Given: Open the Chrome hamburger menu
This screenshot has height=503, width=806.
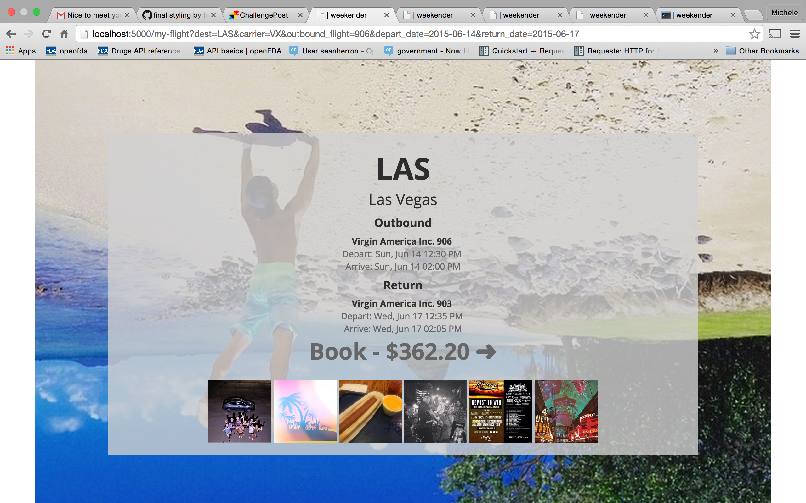Looking at the screenshot, I should point(795,34).
